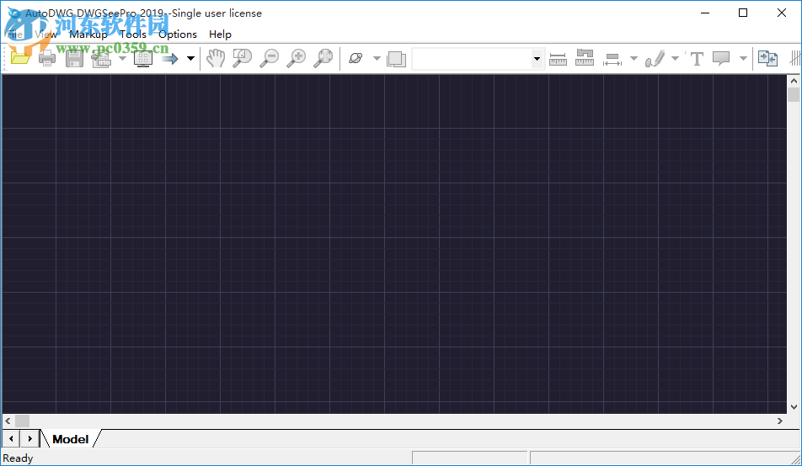
Task: Select the Zoom window tool
Action: (x=243, y=58)
